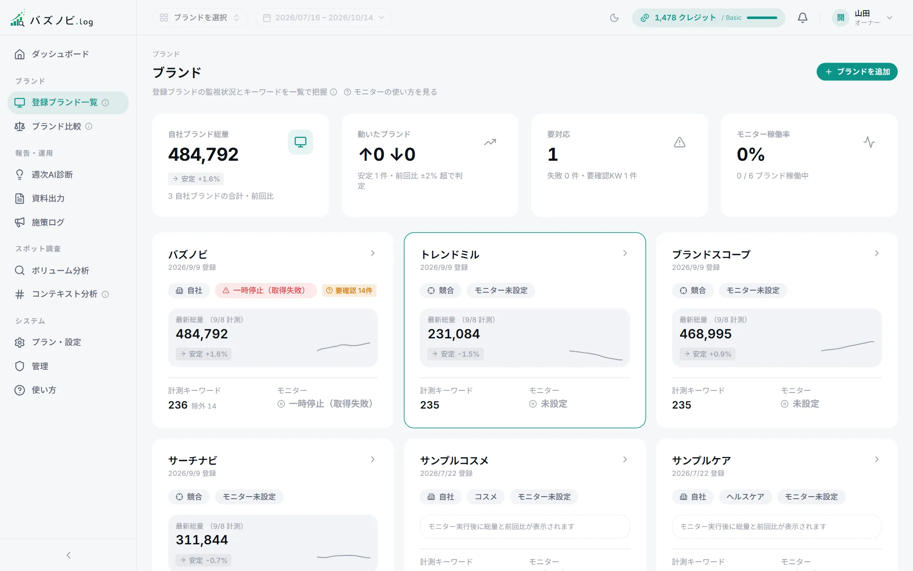Open ブランドスコープ brand via chevron

[877, 253]
